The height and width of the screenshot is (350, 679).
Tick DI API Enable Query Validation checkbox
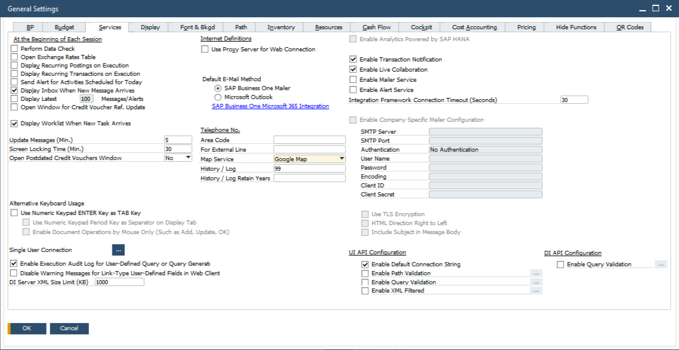(x=560, y=265)
